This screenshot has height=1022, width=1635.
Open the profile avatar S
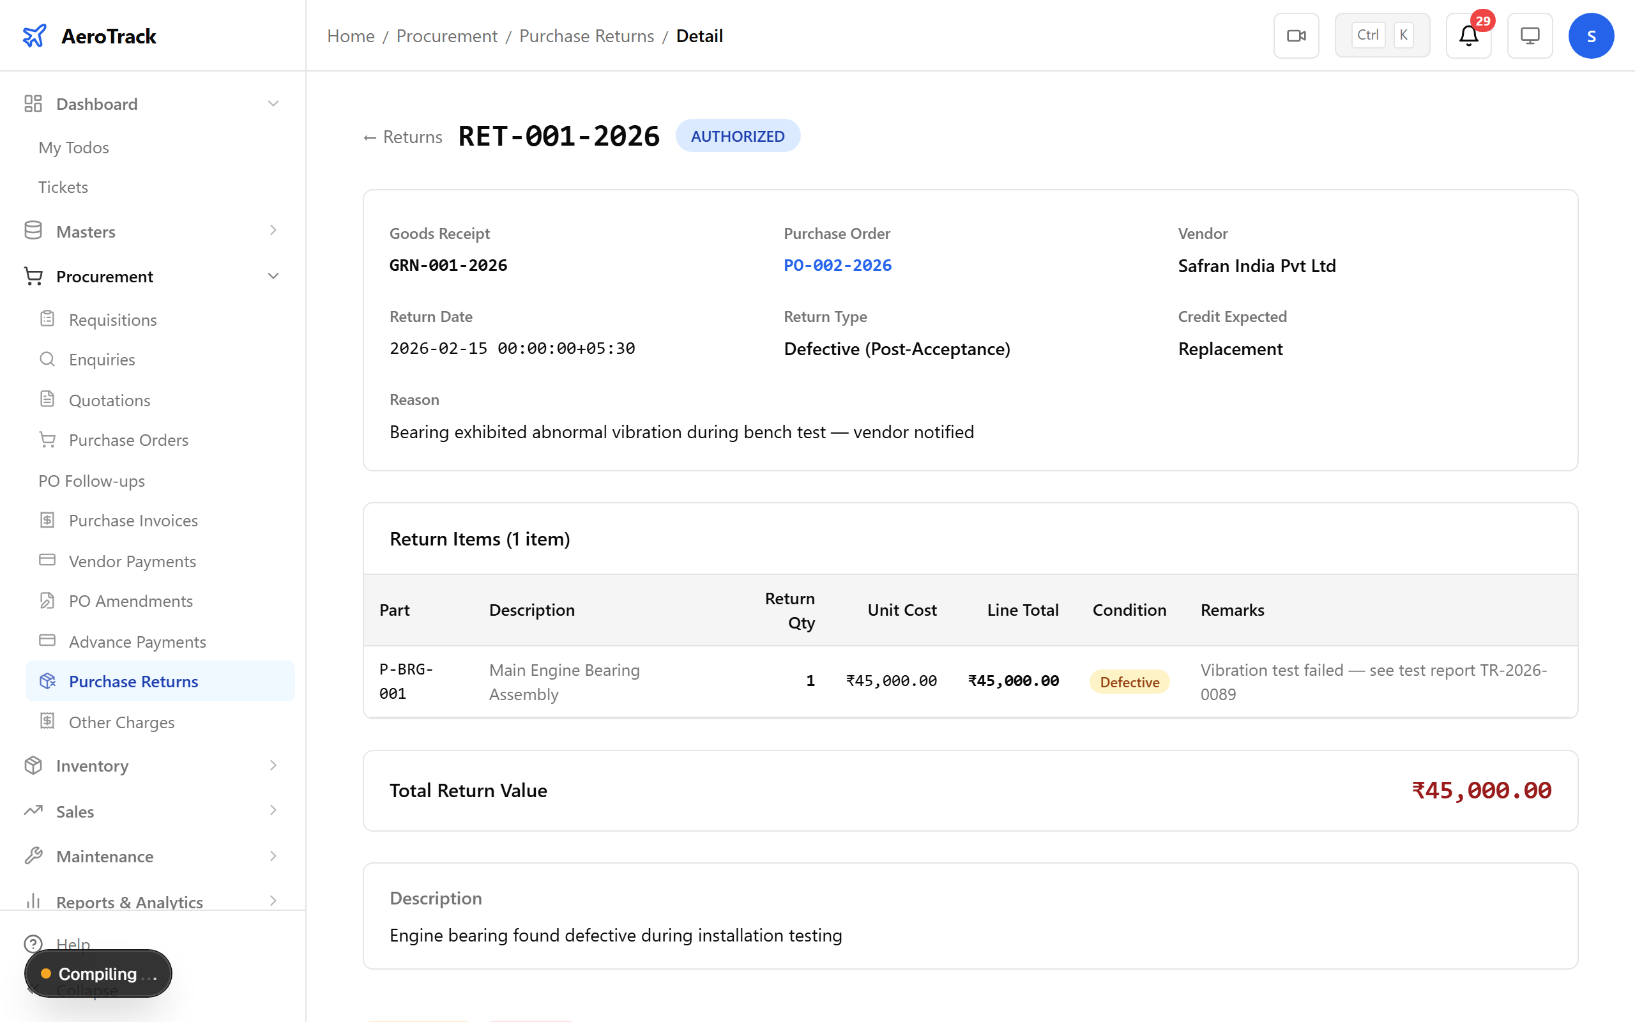(1591, 35)
